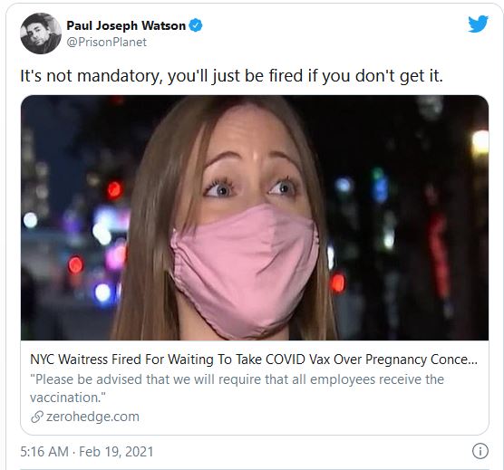Open the tweet info circle icon
The width and height of the screenshot is (504, 470).
coord(480,451)
